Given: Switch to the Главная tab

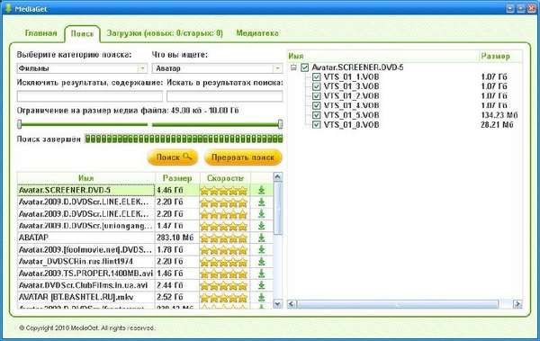Looking at the screenshot, I should pos(40,33).
